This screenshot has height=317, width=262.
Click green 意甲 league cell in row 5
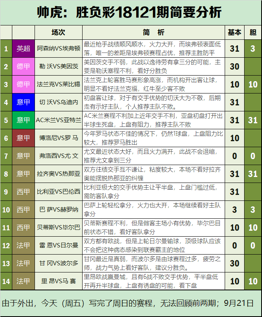tap(23, 120)
